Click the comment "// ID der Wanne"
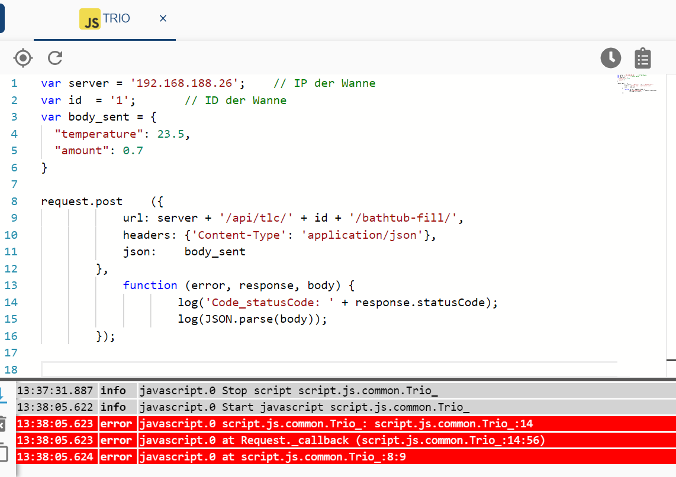 tap(236, 100)
